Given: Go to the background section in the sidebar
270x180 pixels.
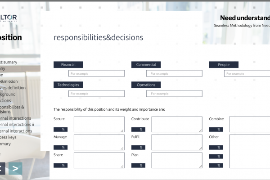Looking at the screenshot, I should tap(8, 94).
